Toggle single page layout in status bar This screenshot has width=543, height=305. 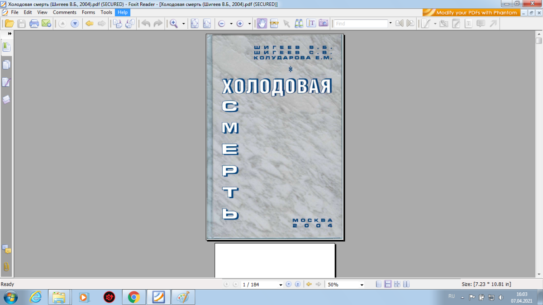tap(379, 284)
